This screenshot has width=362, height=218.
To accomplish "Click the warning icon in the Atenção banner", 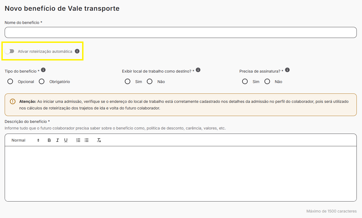I will coord(12,101).
